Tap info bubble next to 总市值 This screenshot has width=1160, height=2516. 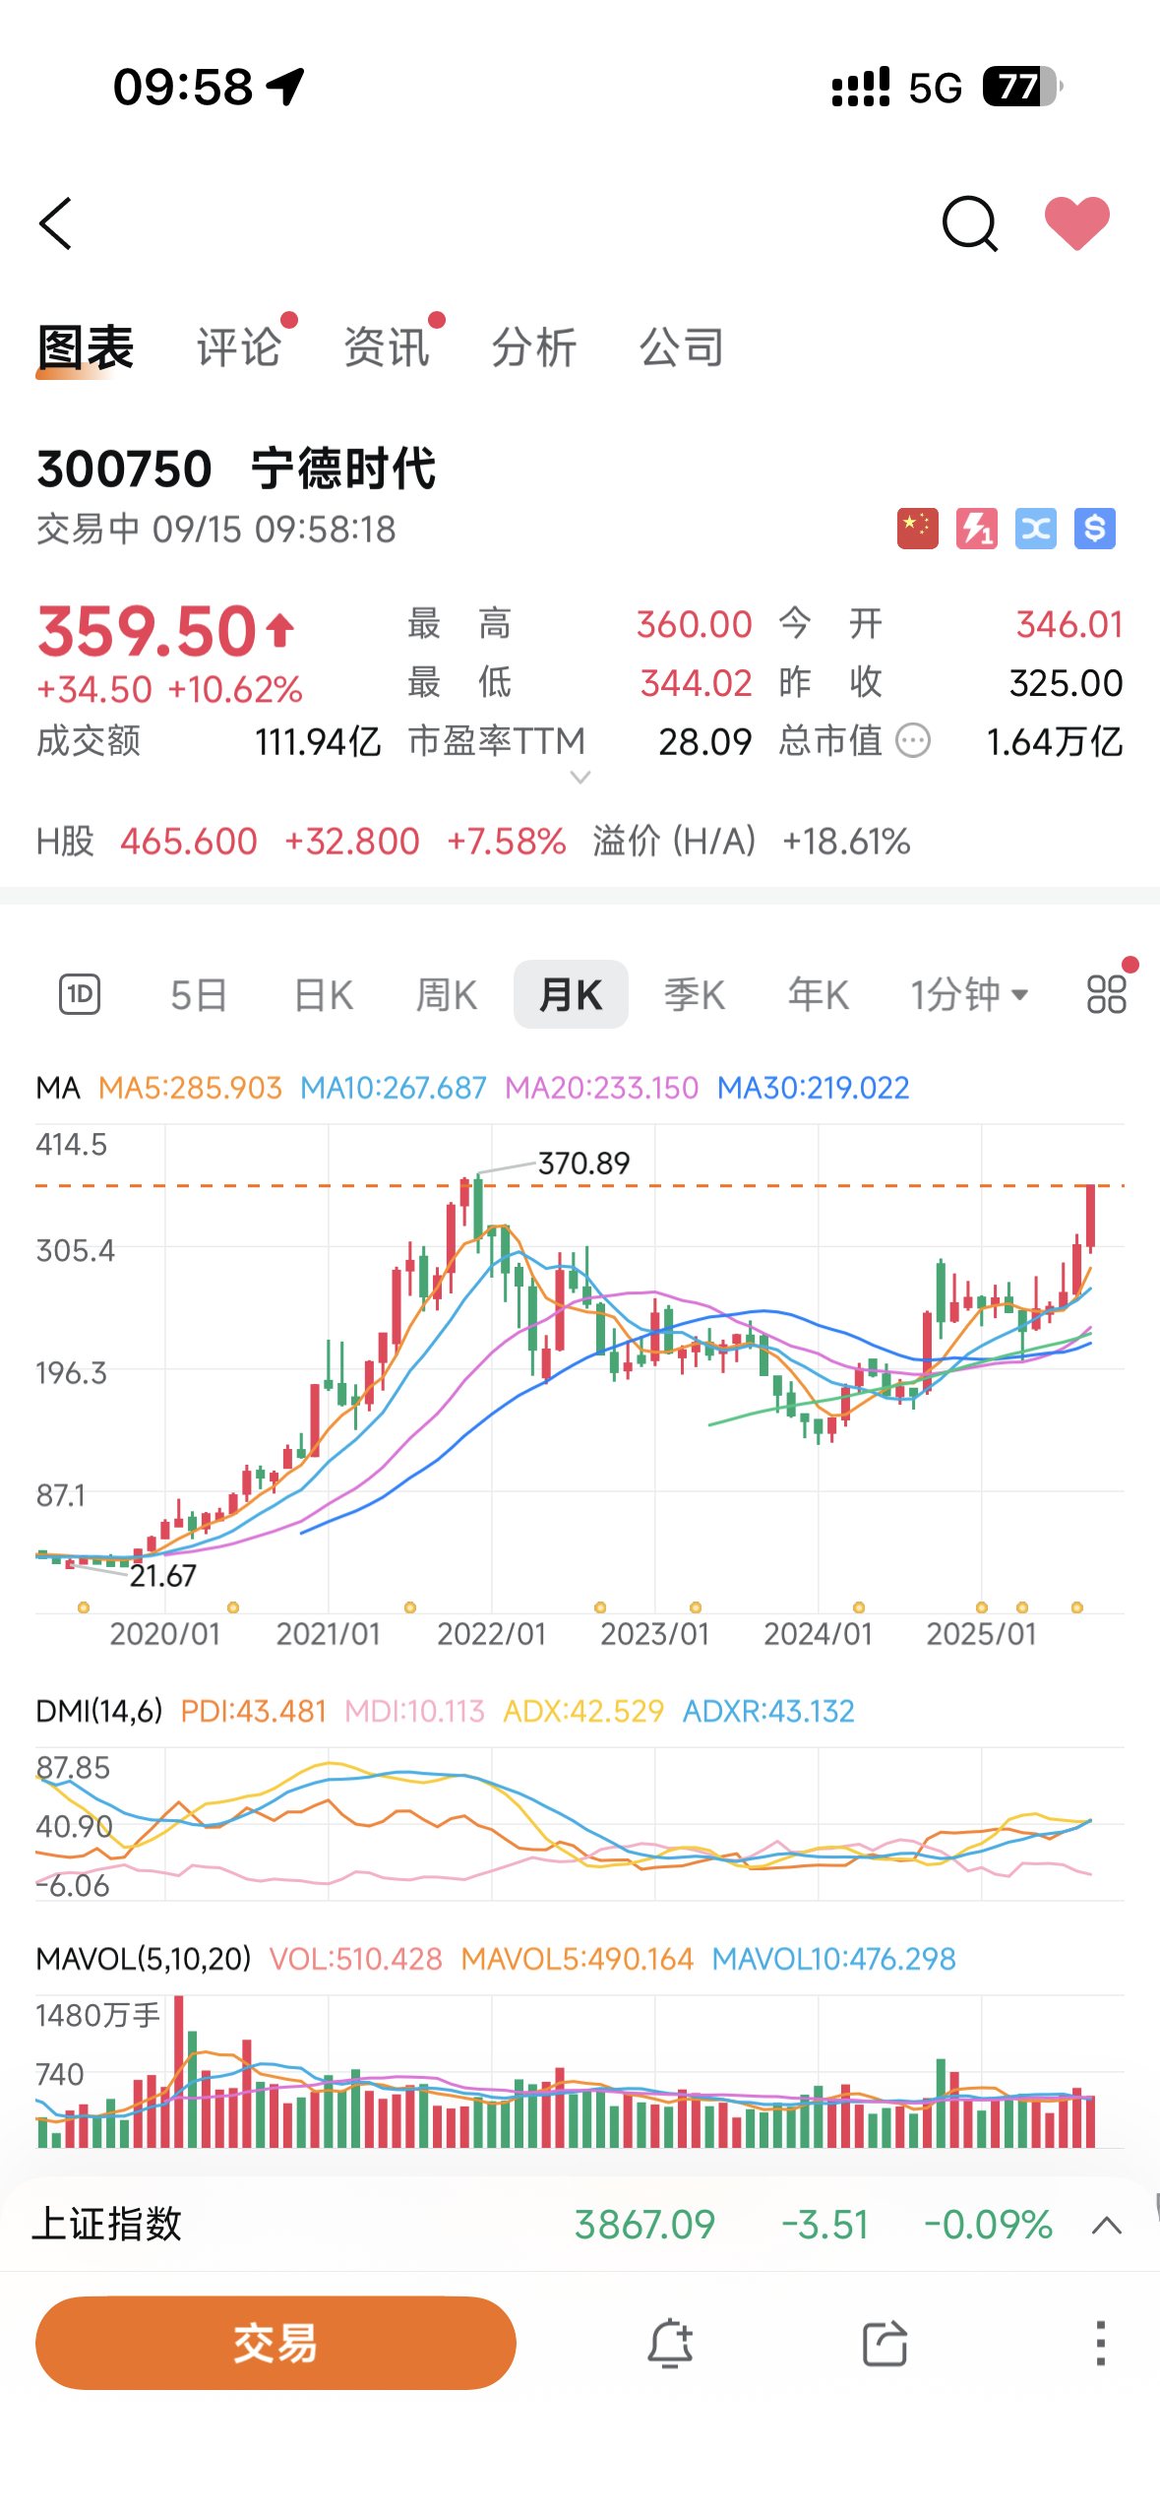913,740
